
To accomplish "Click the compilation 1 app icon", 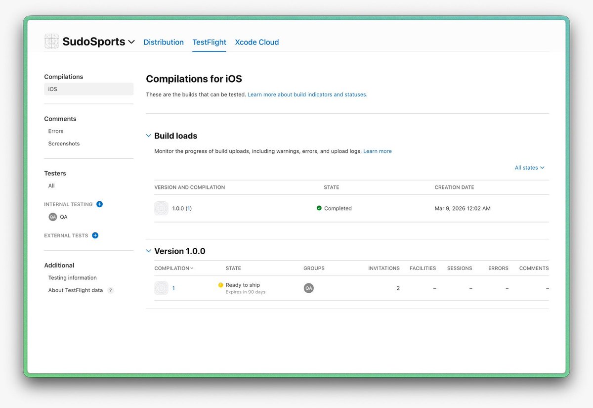I will [x=162, y=288].
